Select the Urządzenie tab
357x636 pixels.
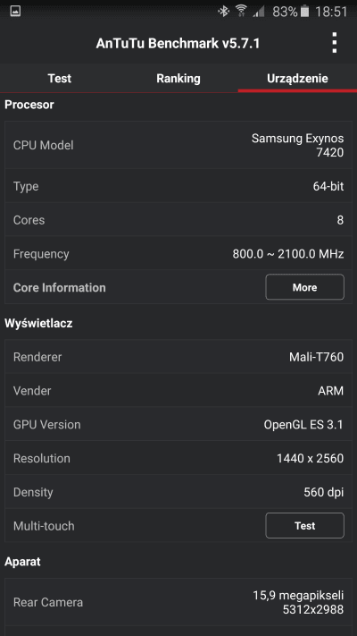297,79
